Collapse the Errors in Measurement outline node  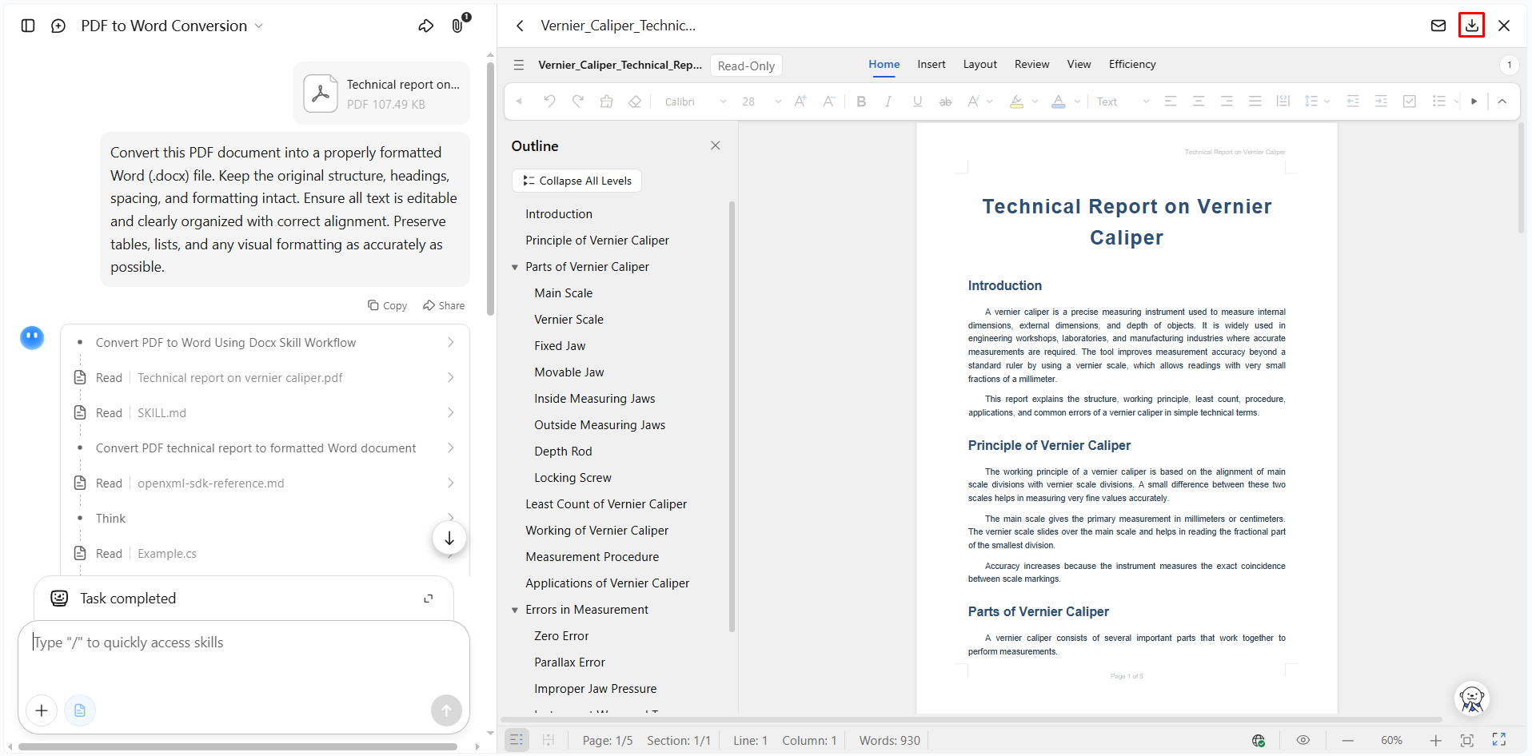click(515, 611)
